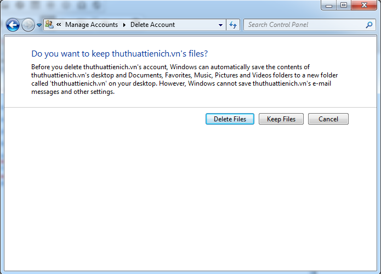Minimize the Delete Account window

click(x=330, y=5)
